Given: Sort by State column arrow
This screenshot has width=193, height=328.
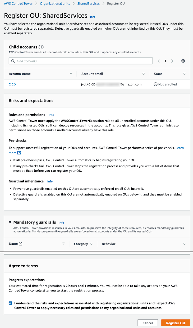Looking at the screenshot, I should point(184,74).
